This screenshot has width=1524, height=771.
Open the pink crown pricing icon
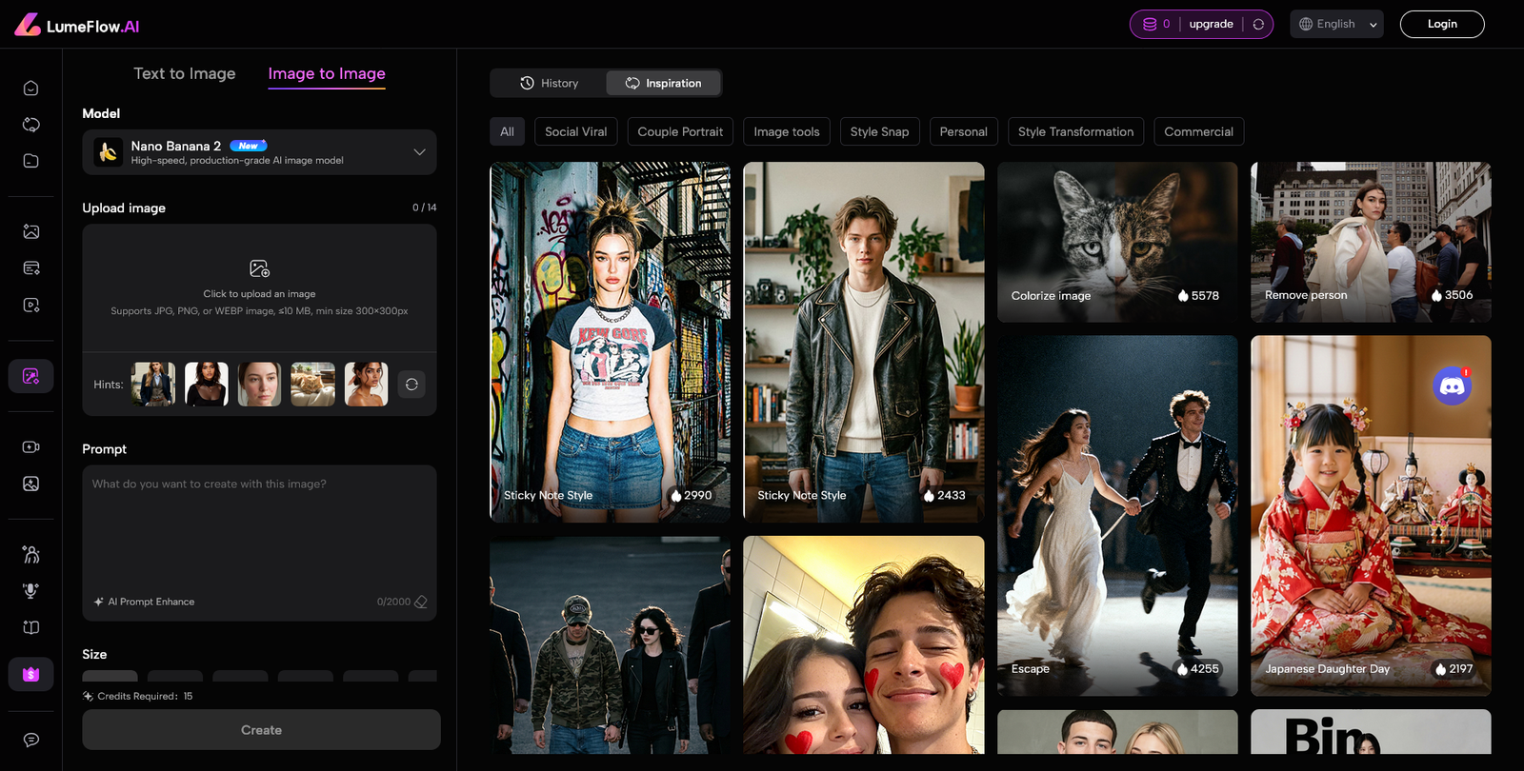[x=30, y=675]
